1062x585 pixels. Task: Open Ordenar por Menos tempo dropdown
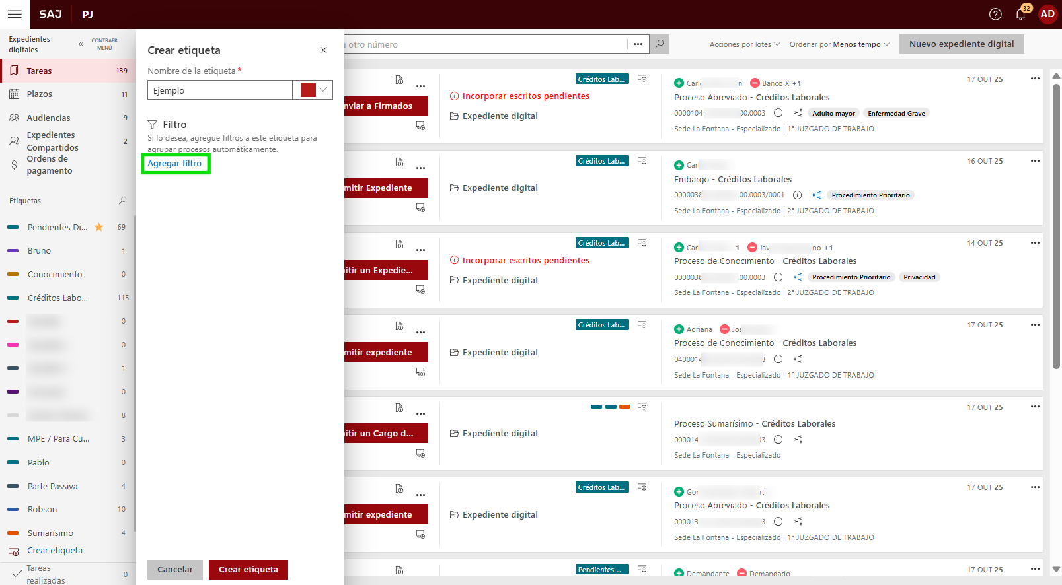839,44
